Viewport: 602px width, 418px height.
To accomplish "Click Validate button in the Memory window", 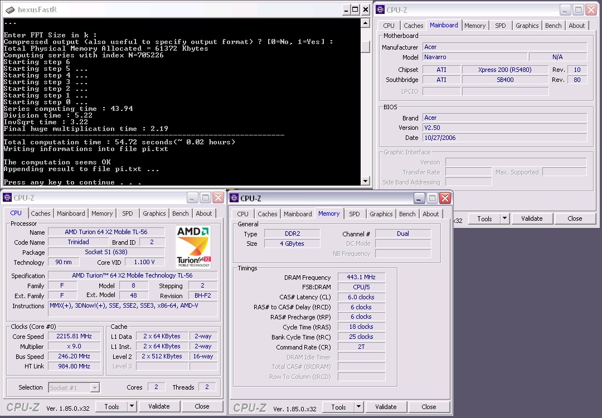I will coord(386,406).
